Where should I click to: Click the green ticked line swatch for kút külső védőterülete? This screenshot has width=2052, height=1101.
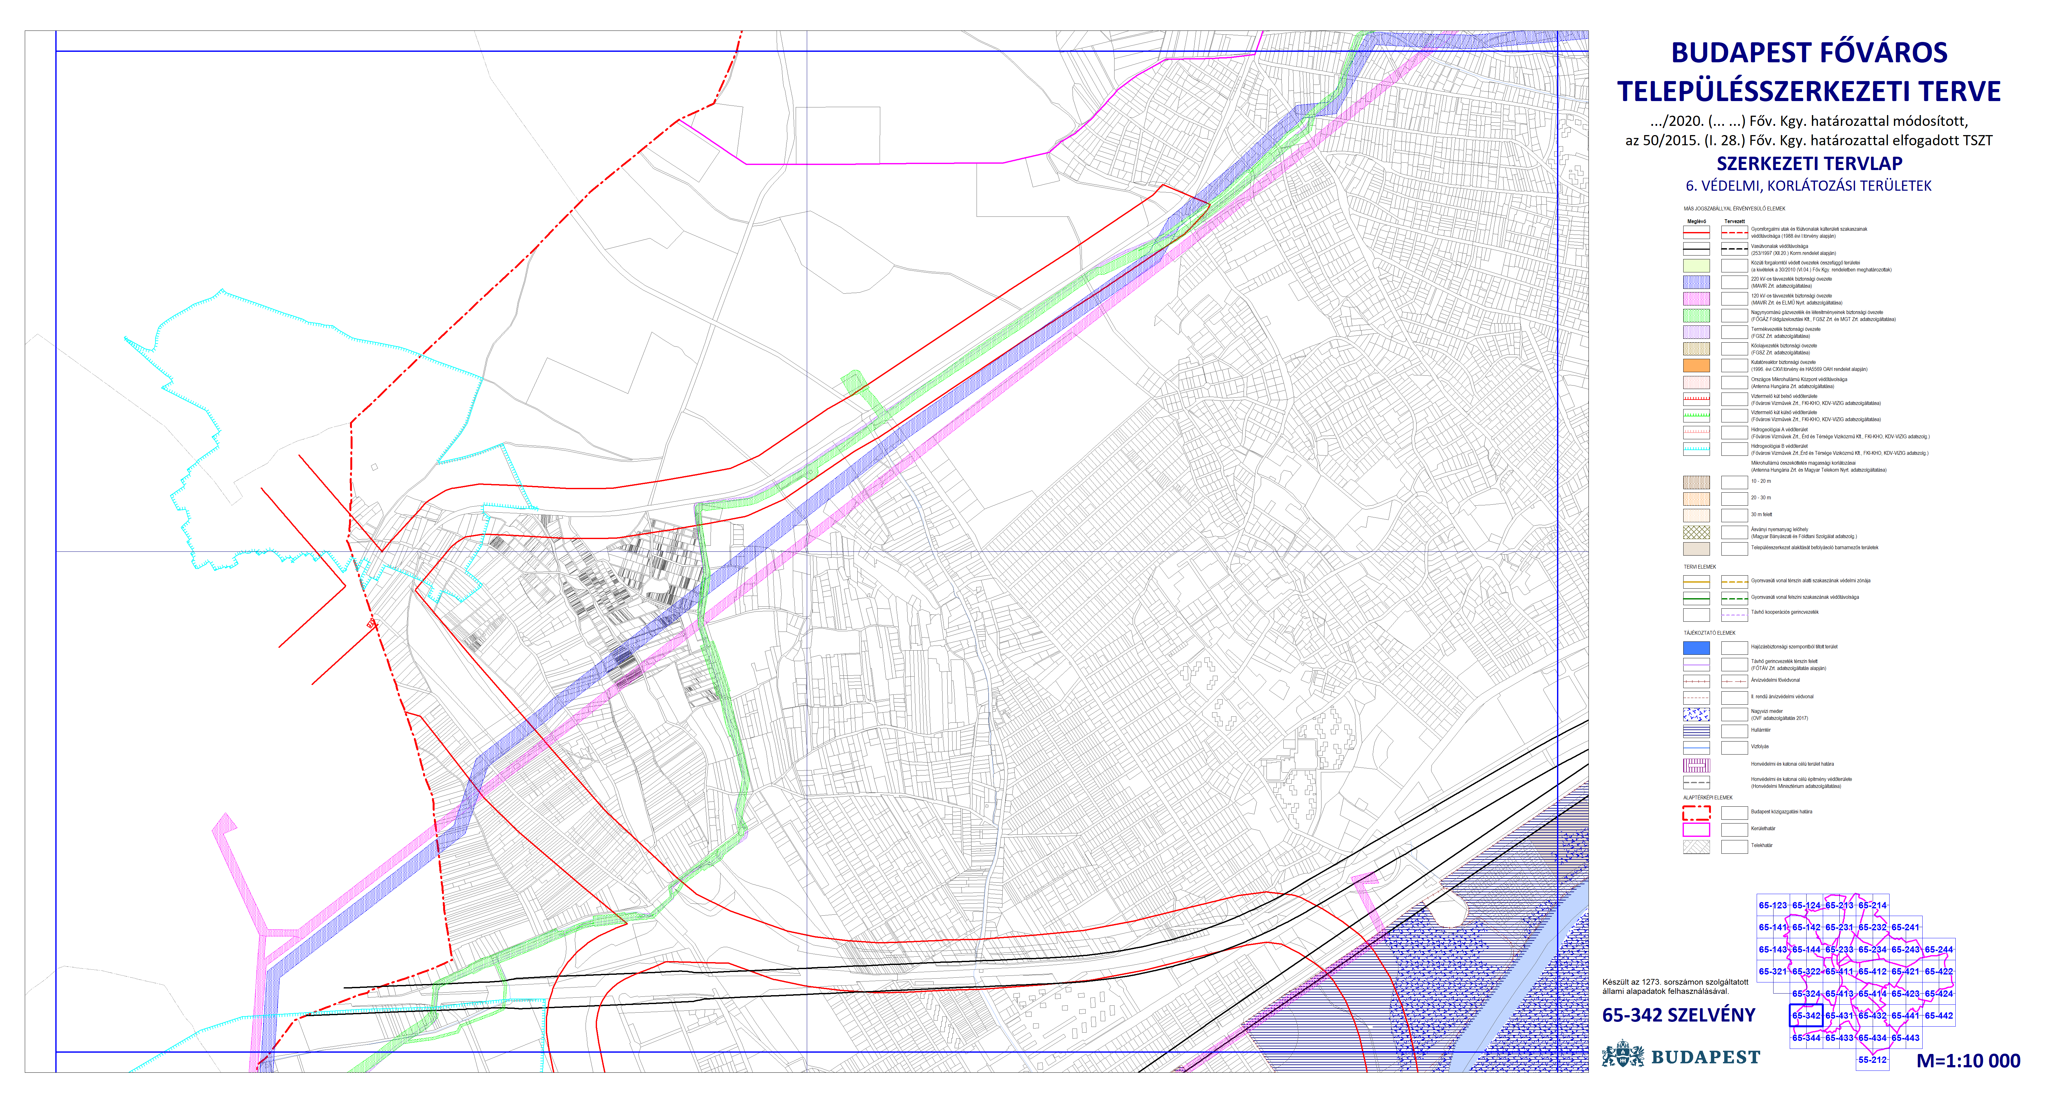click(x=1696, y=416)
